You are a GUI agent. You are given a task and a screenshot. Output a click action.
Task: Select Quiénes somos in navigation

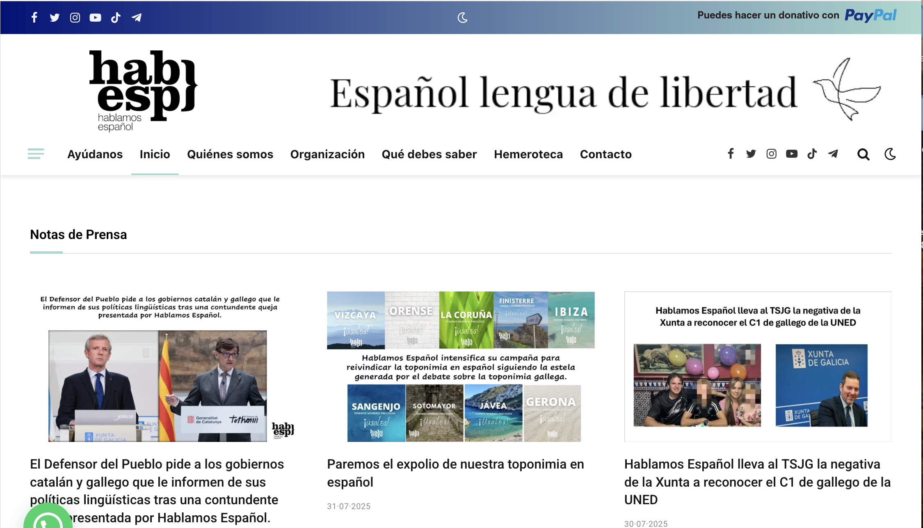[230, 154]
